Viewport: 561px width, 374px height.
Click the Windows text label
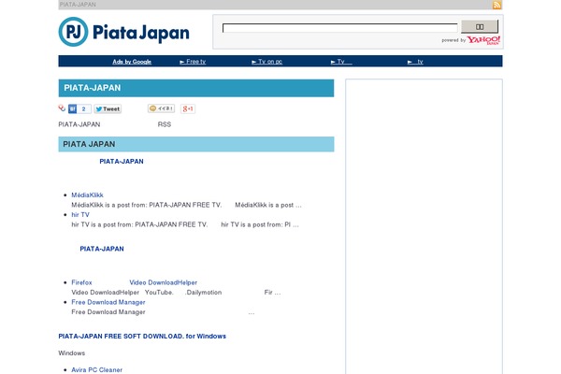click(x=72, y=352)
